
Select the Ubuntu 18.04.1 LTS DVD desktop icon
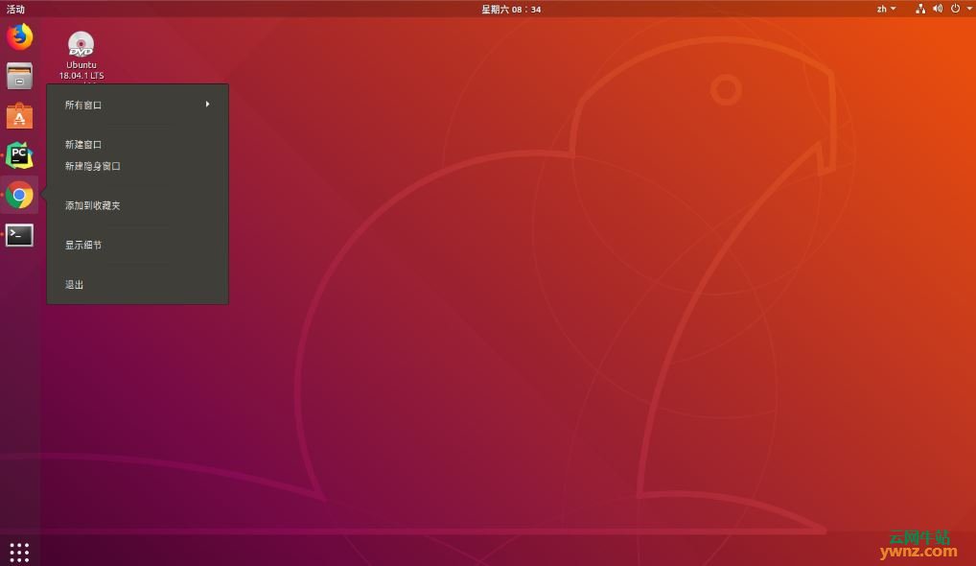click(81, 56)
